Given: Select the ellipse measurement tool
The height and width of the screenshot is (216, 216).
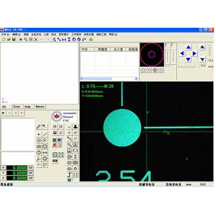Looking at the screenshot, I should pos(39,147).
